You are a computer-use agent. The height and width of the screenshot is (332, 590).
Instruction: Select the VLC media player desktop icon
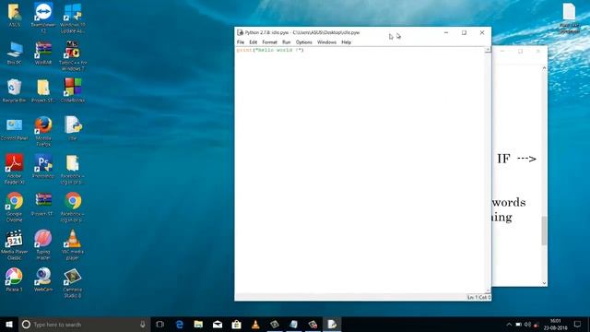[73, 244]
